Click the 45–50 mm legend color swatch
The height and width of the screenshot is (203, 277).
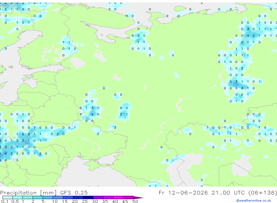pos(129,197)
